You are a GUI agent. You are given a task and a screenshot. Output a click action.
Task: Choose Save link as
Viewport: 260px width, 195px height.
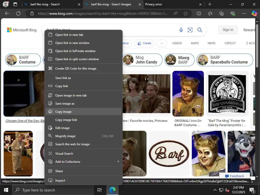tap(84, 78)
